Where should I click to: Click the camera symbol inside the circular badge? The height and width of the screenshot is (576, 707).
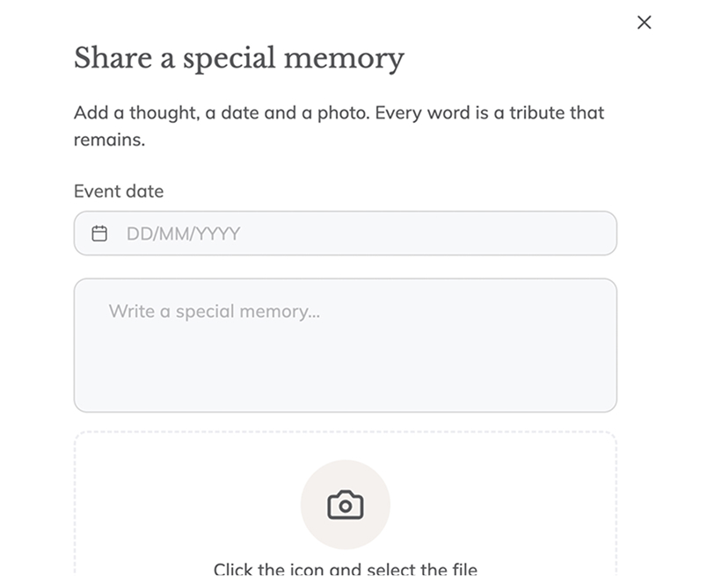346,504
